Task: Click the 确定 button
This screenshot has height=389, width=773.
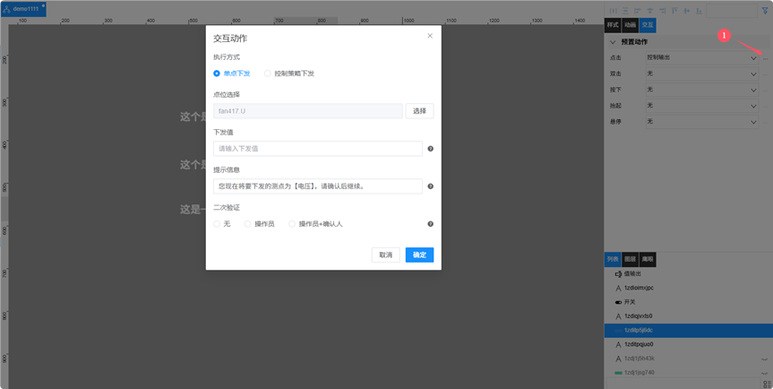Action: [x=418, y=255]
